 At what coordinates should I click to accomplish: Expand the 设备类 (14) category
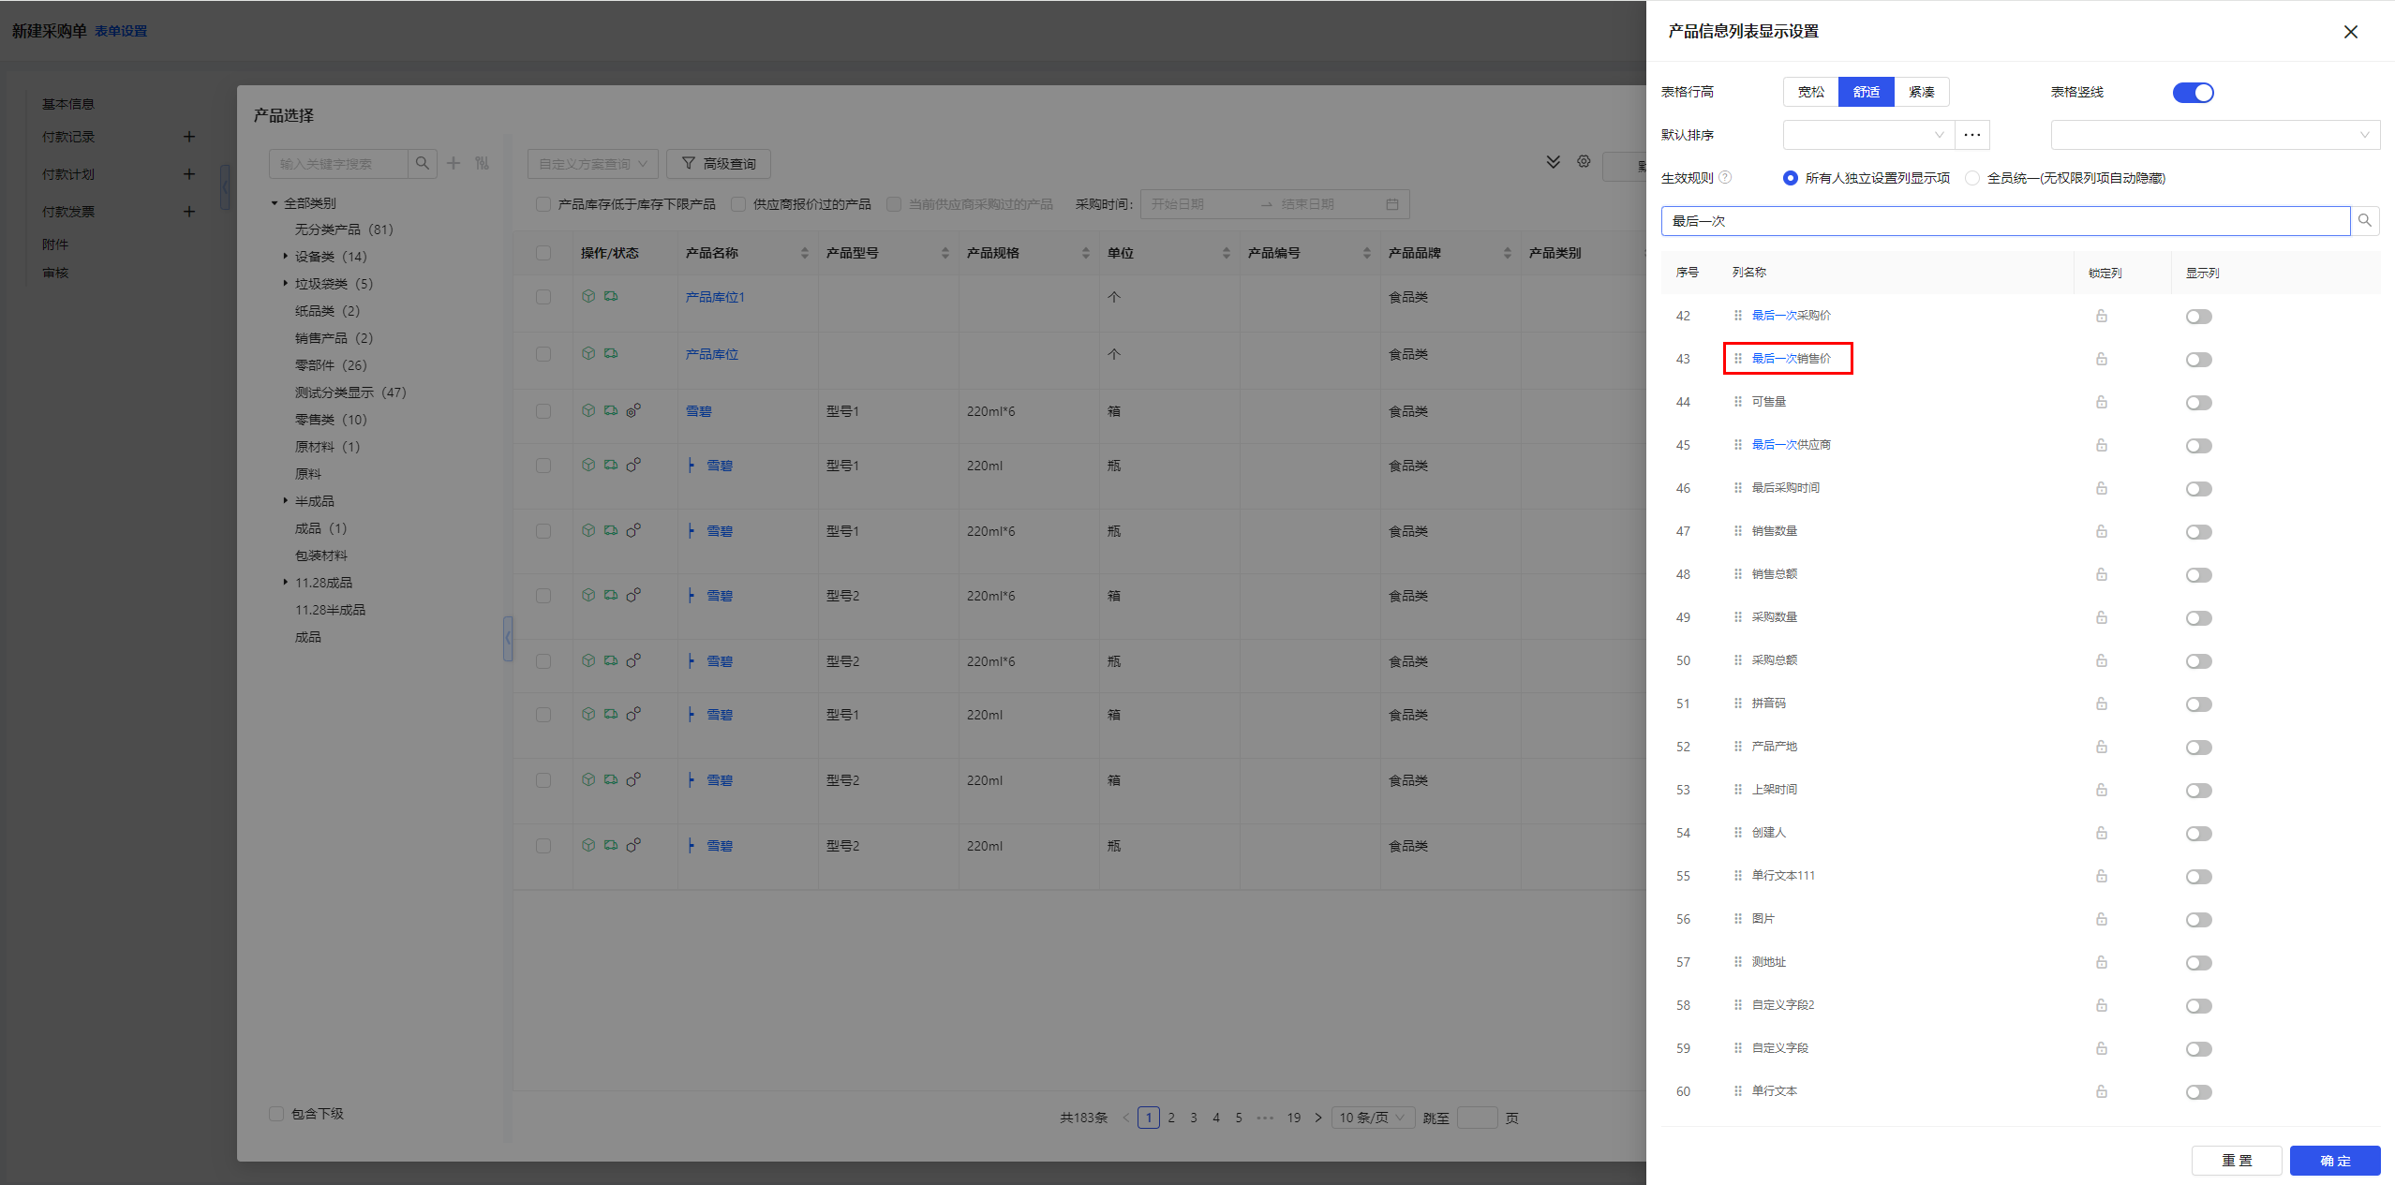click(x=285, y=256)
